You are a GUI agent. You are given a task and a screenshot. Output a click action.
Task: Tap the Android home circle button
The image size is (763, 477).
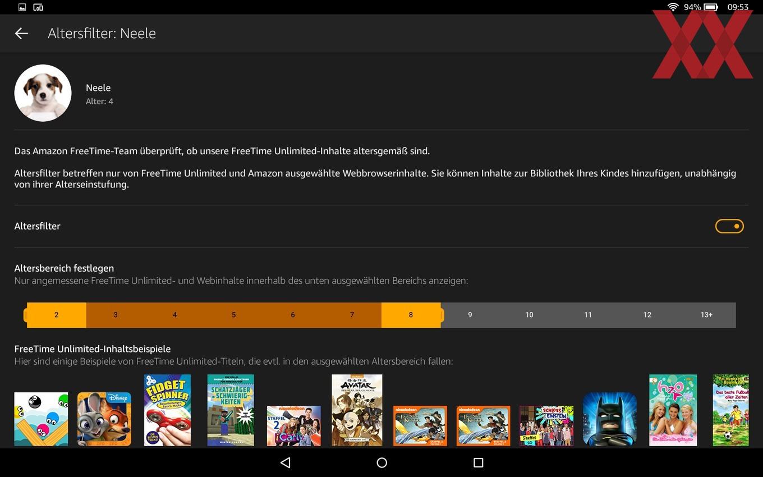[382, 462]
